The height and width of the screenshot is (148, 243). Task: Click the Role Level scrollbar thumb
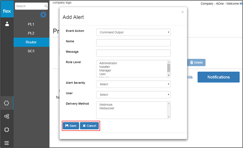pos(169,68)
